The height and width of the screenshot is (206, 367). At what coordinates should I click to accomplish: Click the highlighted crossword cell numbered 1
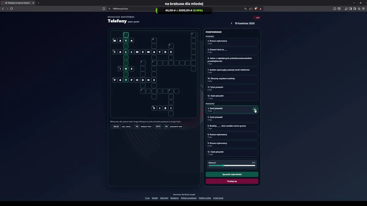click(126, 35)
